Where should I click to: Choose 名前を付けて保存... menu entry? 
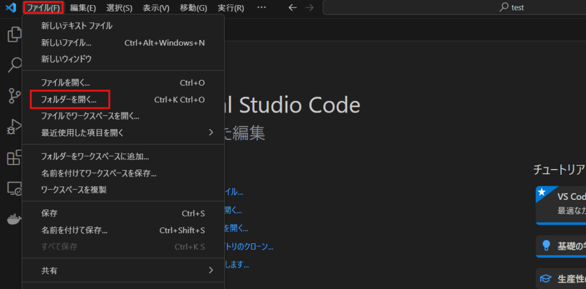74,230
